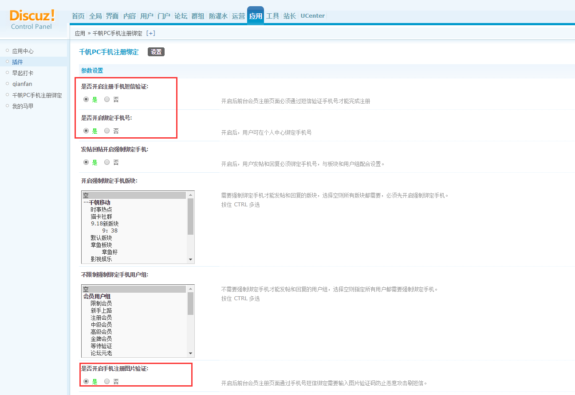Image resolution: width=575 pixels, height=395 pixels.
Task: Switch to the 内容 tab
Action: point(130,16)
